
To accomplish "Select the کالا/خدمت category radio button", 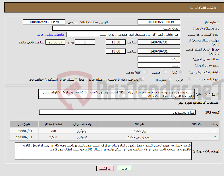I will [x=145, y=72].
